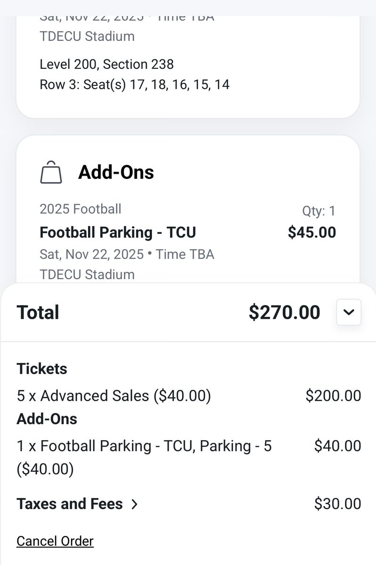Tap the 1 x Football Parking summary line
This screenshot has height=565, width=376.
coord(144,446)
